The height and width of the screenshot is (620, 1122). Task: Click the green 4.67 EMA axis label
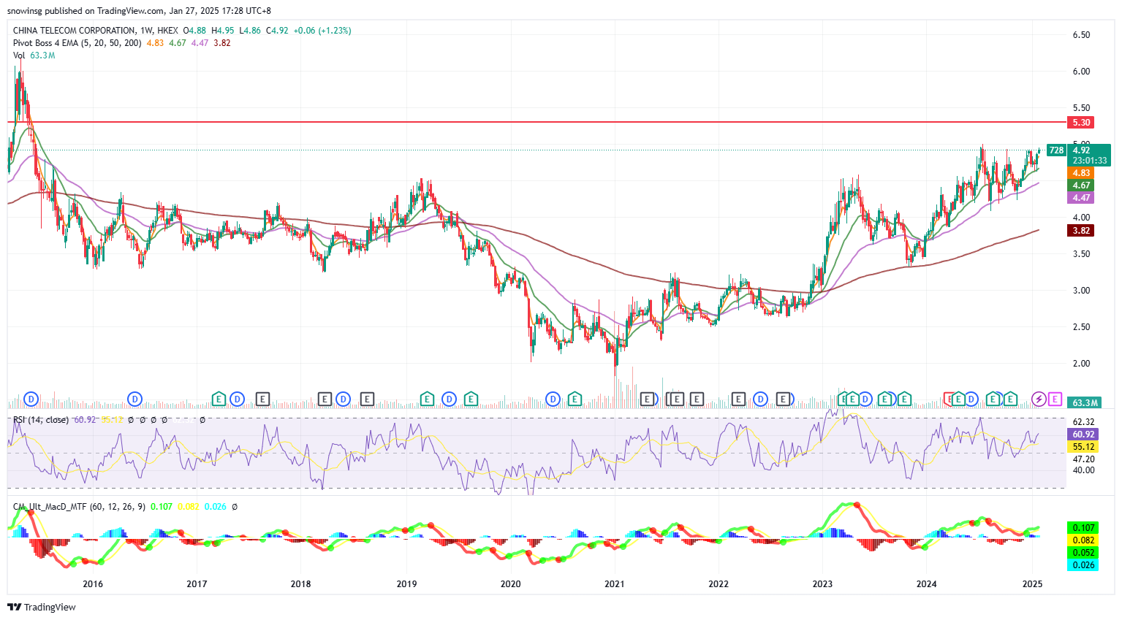coord(1081,185)
